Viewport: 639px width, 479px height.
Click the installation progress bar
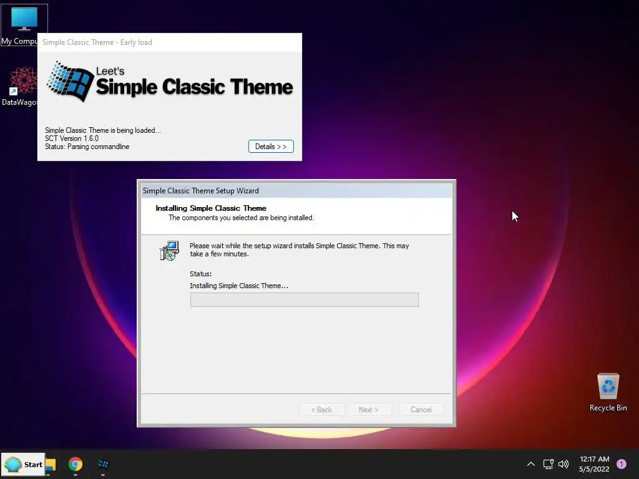[x=305, y=299]
